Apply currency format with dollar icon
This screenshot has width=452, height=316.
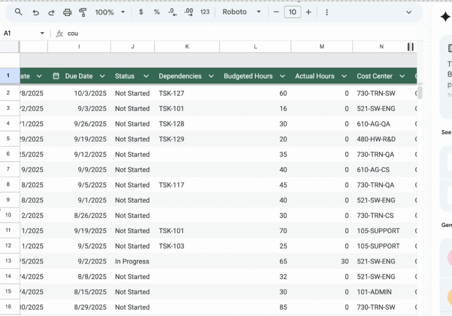(141, 12)
